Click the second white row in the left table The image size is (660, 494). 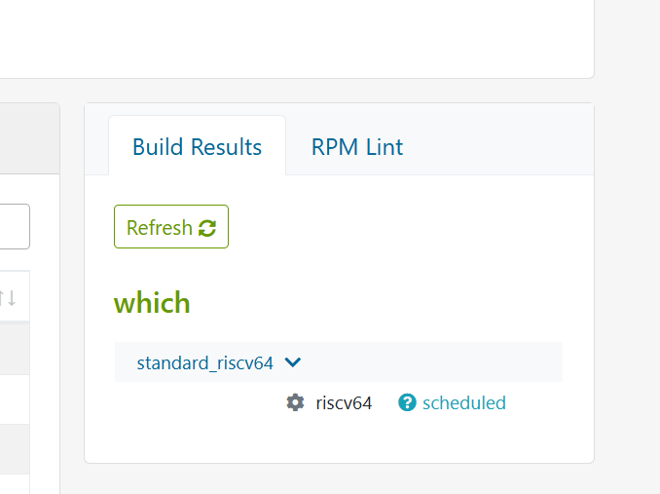click(x=14, y=483)
